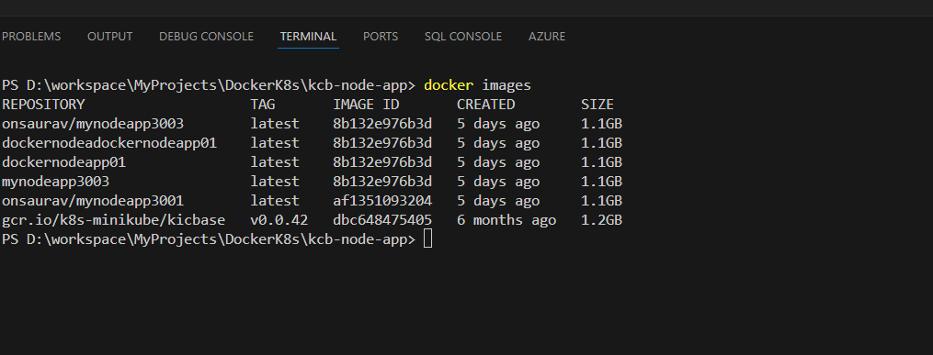
Task: Click the 'docker' command word
Action: click(x=449, y=85)
